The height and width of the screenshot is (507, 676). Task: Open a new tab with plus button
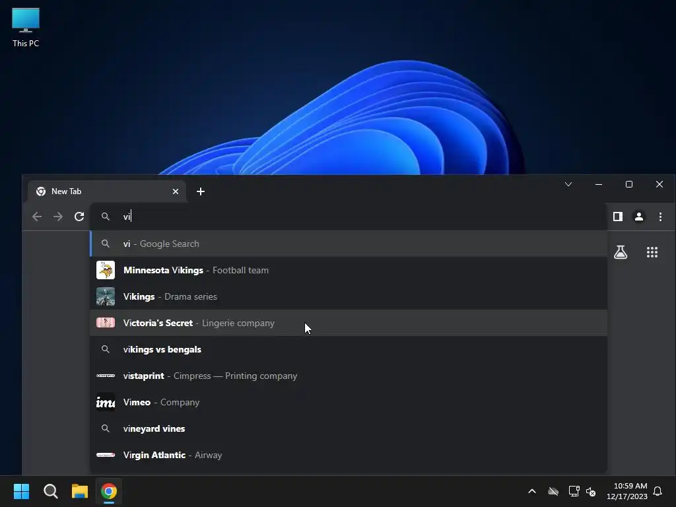pyautogui.click(x=201, y=191)
